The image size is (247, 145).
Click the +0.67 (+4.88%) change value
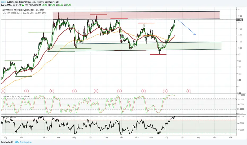(31, 5)
